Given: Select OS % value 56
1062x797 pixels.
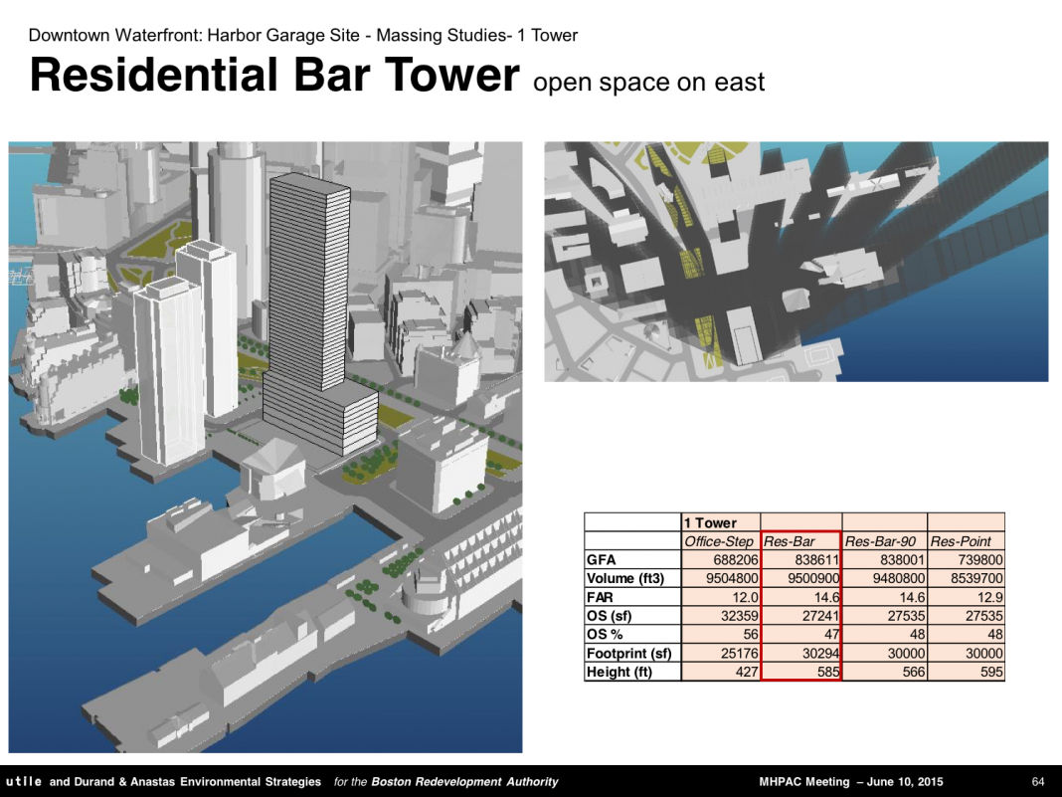Looking at the screenshot, I should (751, 635).
